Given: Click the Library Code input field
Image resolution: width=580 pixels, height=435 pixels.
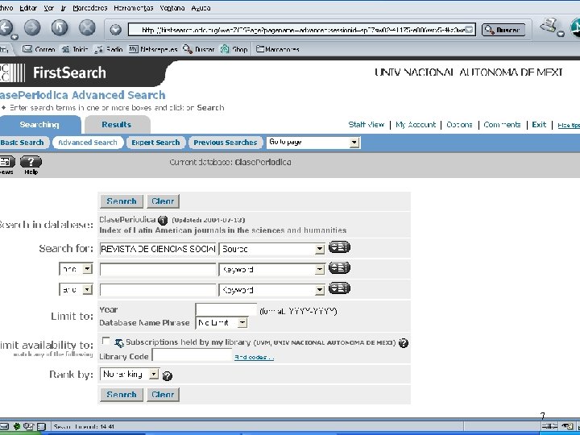Looking at the screenshot, I should 192,356.
